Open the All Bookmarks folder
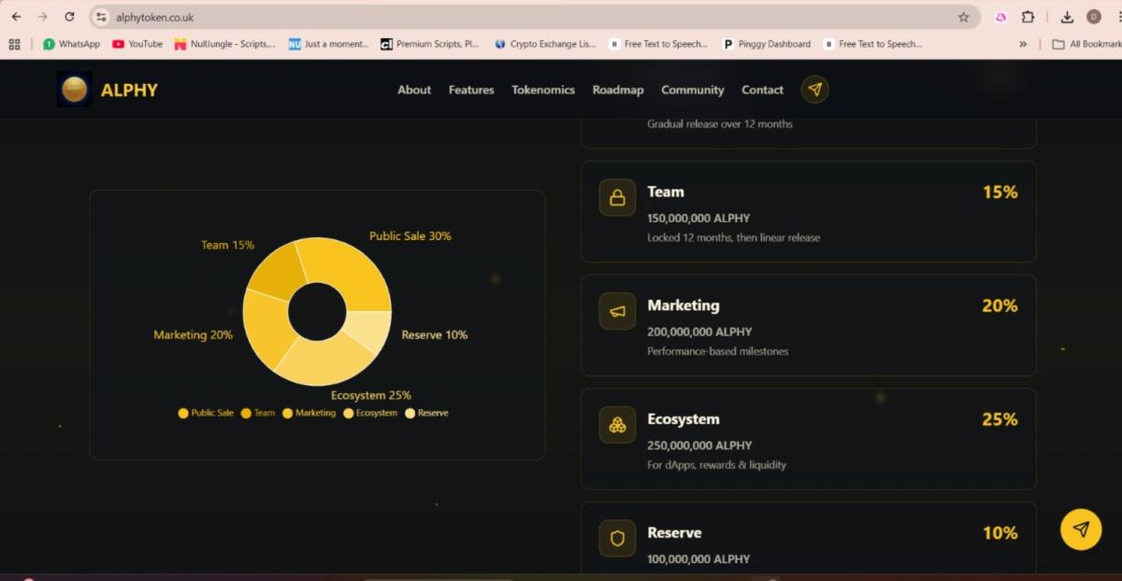1122x581 pixels. tap(1085, 44)
